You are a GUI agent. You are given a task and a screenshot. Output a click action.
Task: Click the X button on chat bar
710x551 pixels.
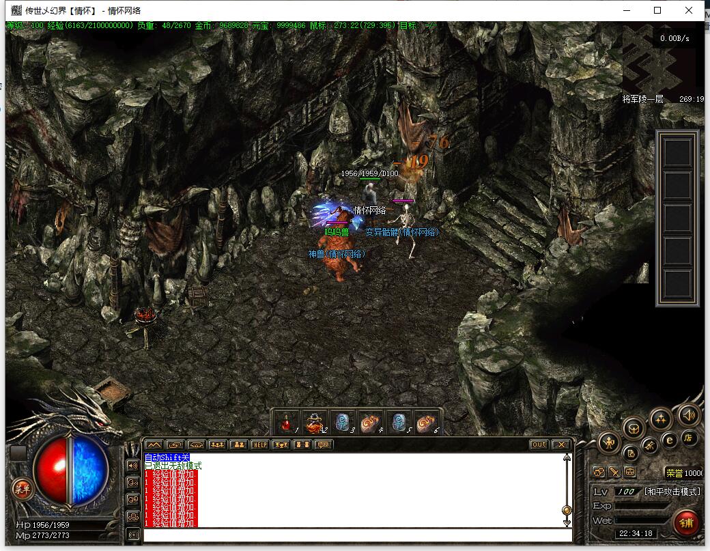pyautogui.click(x=561, y=444)
